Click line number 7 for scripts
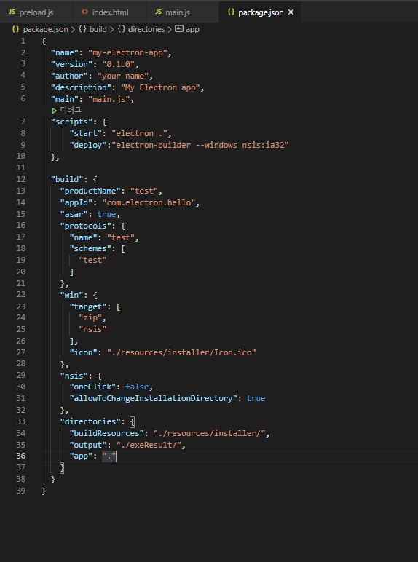The width and height of the screenshot is (418, 562). pos(23,122)
